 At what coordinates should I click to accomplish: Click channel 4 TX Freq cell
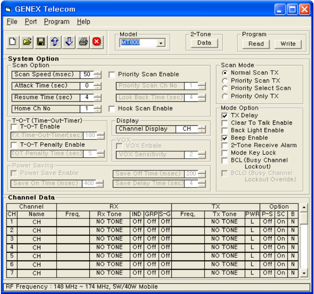pyautogui.click(x=188, y=247)
